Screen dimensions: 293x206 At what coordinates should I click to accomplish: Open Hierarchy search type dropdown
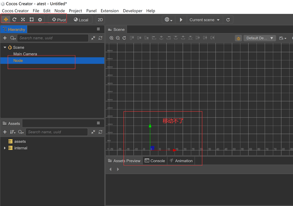tap(13, 38)
